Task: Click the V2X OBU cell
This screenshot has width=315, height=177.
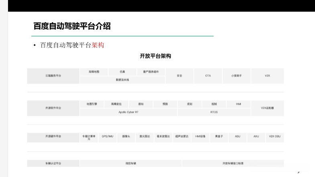Action: pyautogui.click(x=275, y=138)
